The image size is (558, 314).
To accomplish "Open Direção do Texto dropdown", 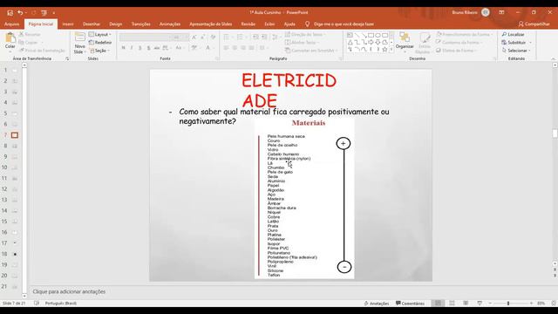I will (x=305, y=35).
